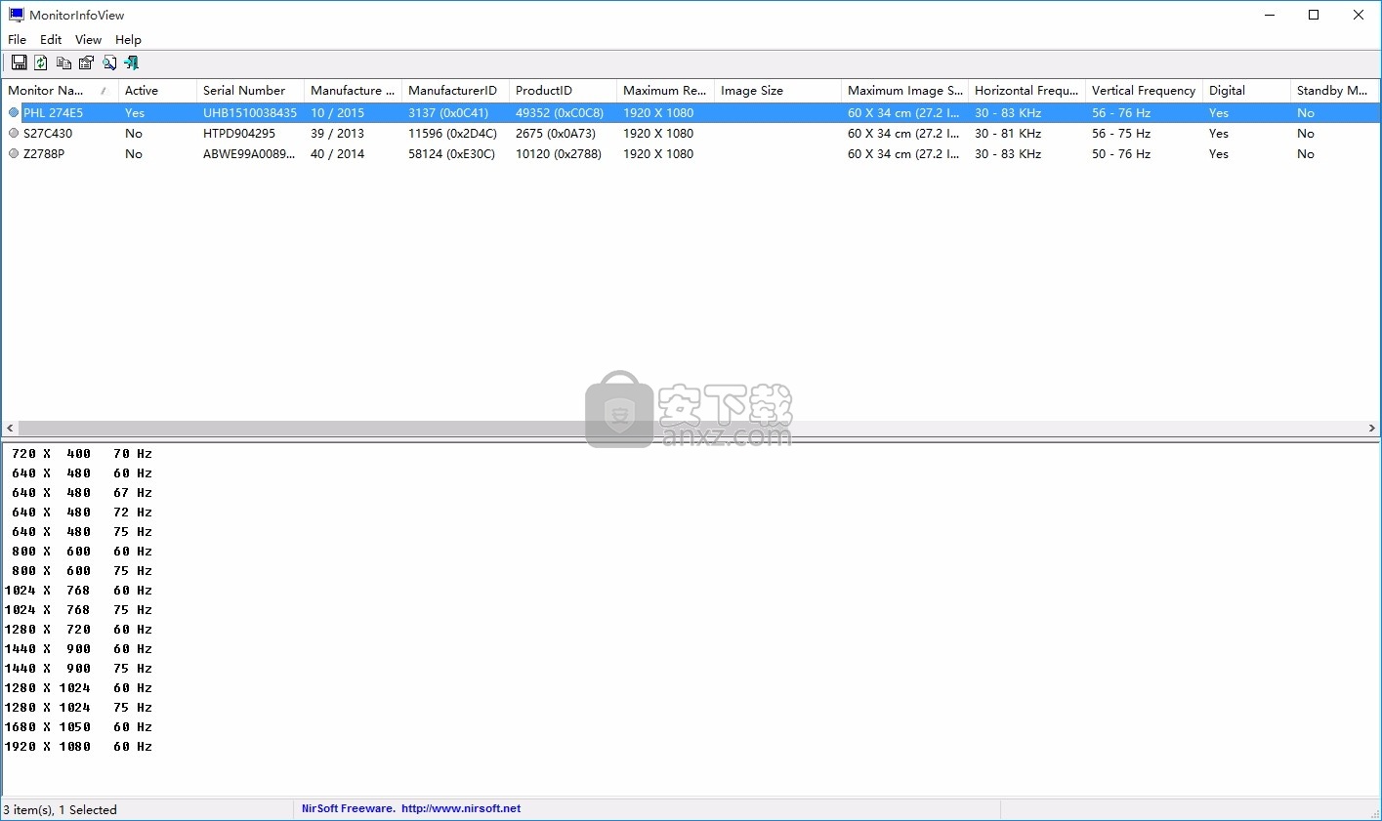Image resolution: width=1382 pixels, height=821 pixels.
Task: Click ProductID 49352 (0xC0C8)
Action: [560, 112]
